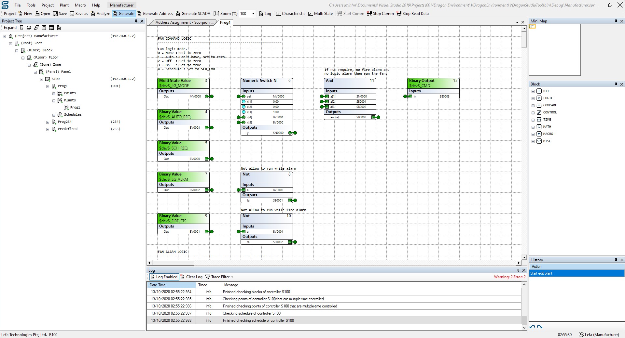Expand the LOGIC block category
This screenshot has height=338, width=625.
[533, 98]
